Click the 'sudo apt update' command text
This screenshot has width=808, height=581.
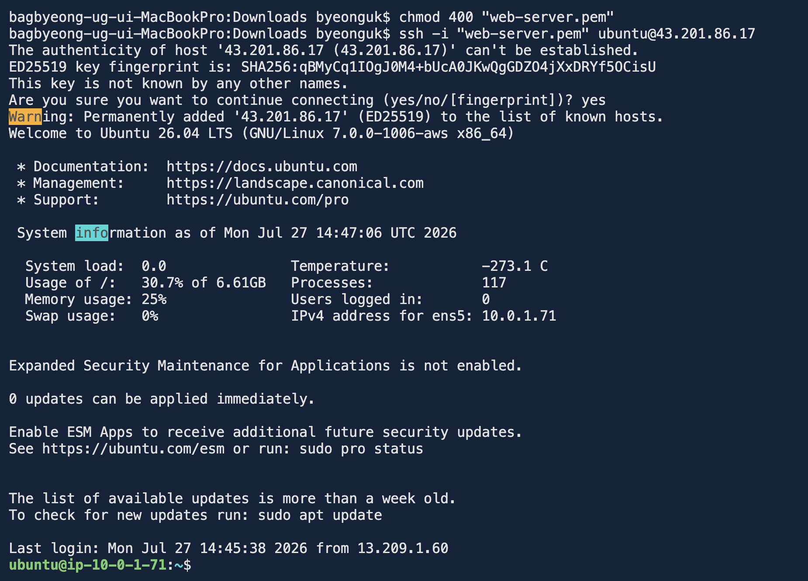click(x=320, y=515)
